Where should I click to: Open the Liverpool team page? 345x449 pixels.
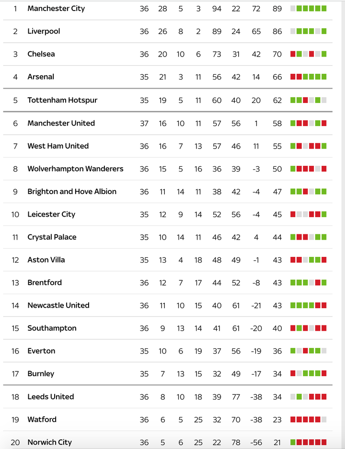[44, 32]
